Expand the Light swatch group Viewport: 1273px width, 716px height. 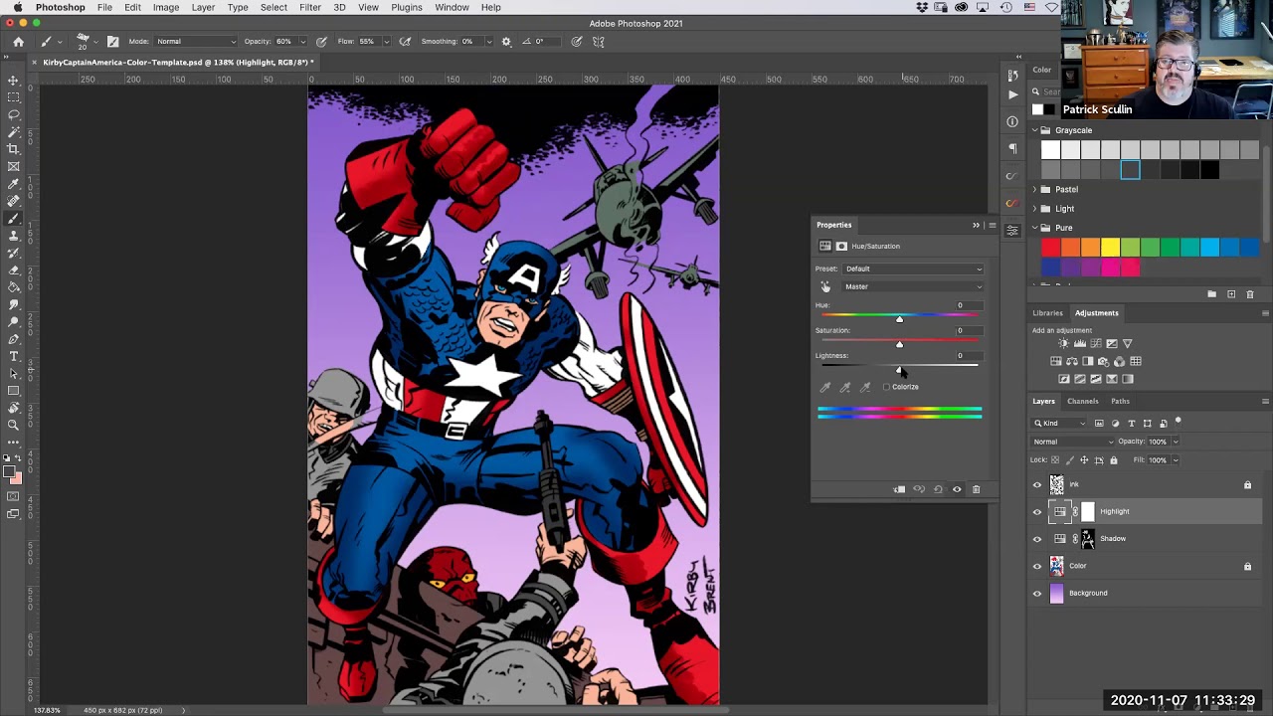pos(1034,209)
